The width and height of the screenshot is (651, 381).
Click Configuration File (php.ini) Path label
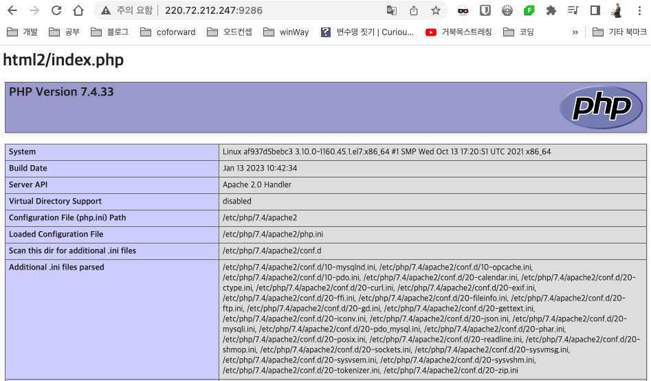point(67,218)
